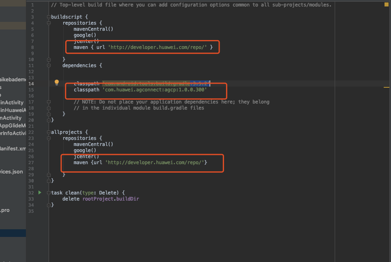The height and width of the screenshot is (262, 391).
Task: Click google() in allprojects repositories
Action: (85, 150)
